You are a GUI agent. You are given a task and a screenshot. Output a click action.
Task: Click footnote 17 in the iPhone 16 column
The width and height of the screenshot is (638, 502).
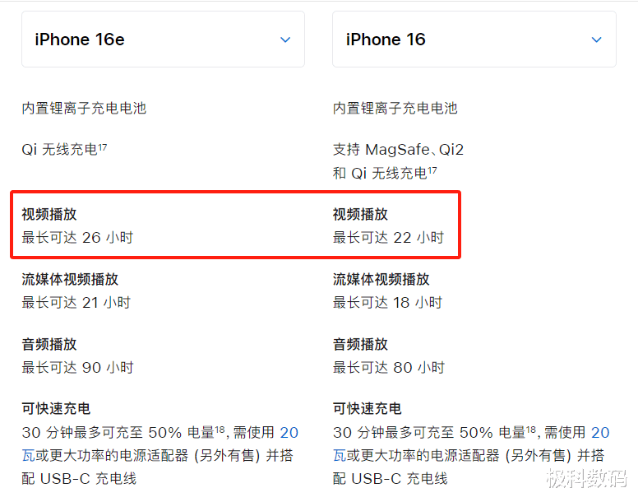tap(432, 170)
